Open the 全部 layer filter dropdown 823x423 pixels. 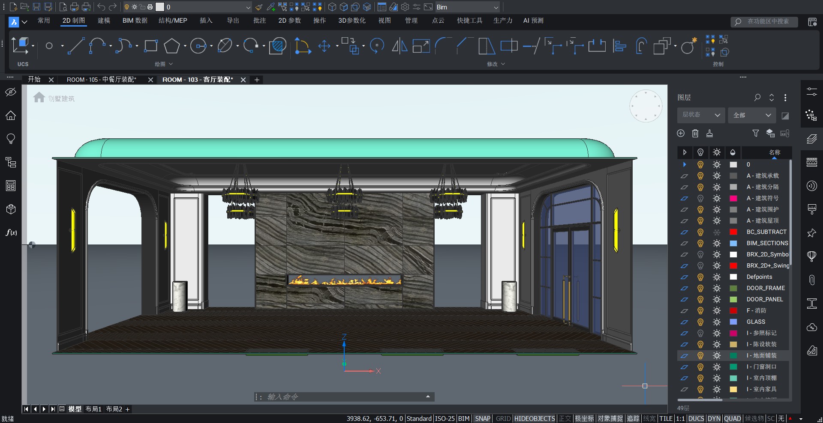click(x=752, y=115)
